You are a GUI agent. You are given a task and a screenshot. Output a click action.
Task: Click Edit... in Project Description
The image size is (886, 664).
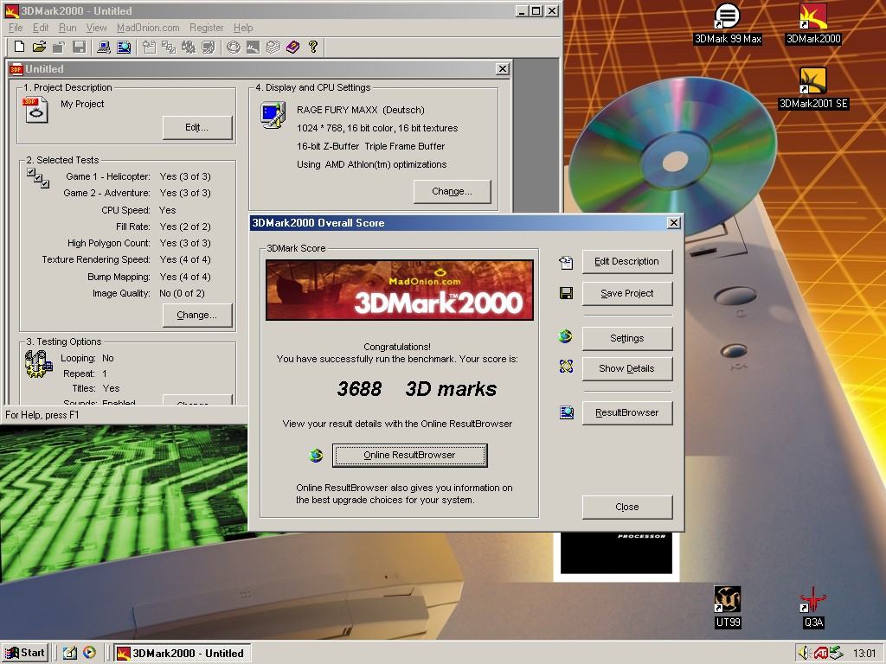pos(197,128)
